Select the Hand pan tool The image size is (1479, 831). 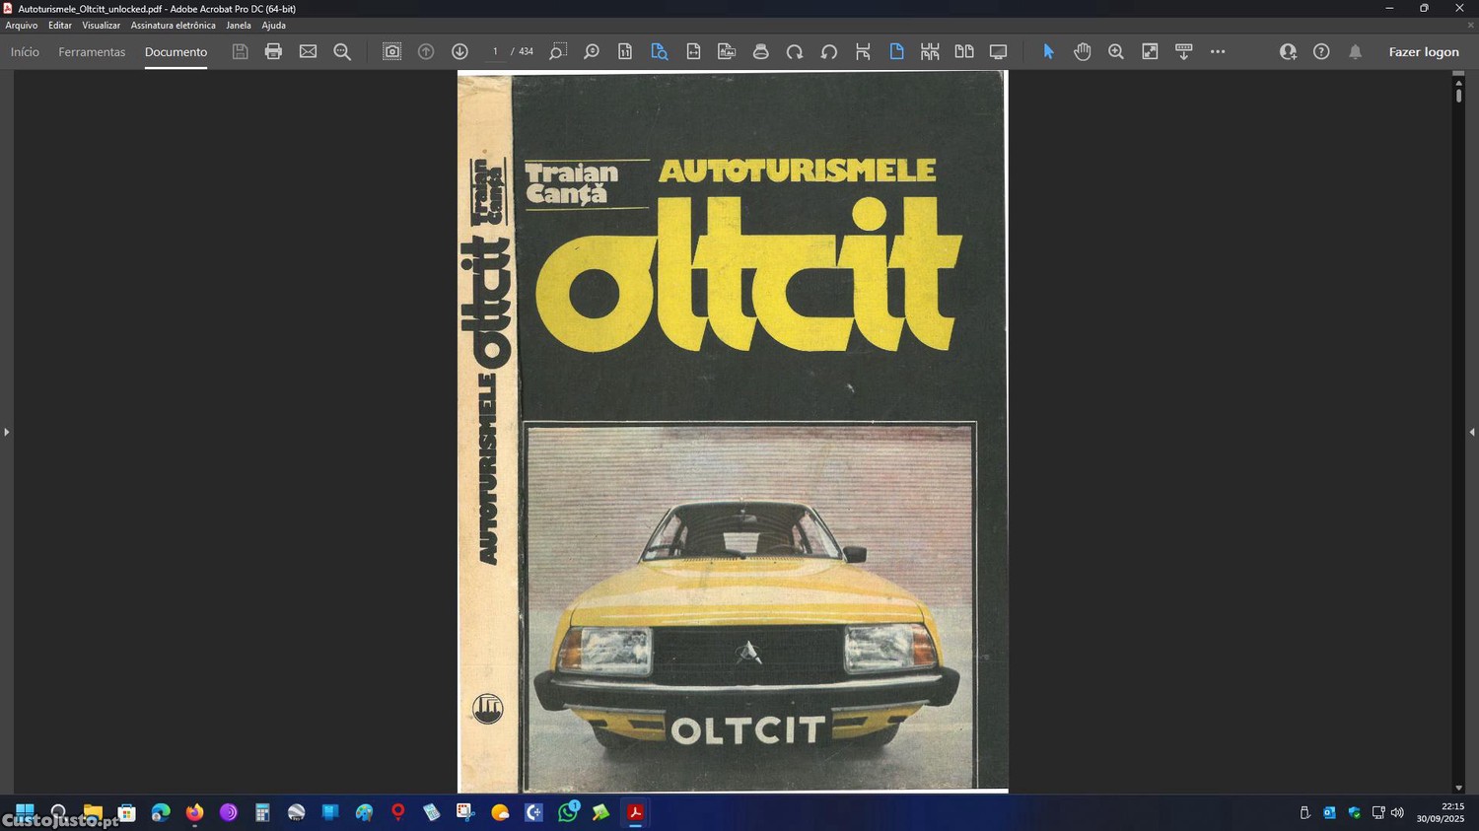tap(1082, 51)
